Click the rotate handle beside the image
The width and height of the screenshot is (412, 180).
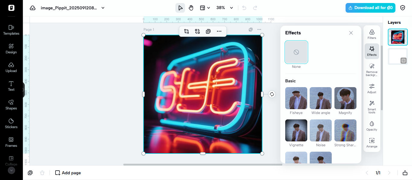272,94
